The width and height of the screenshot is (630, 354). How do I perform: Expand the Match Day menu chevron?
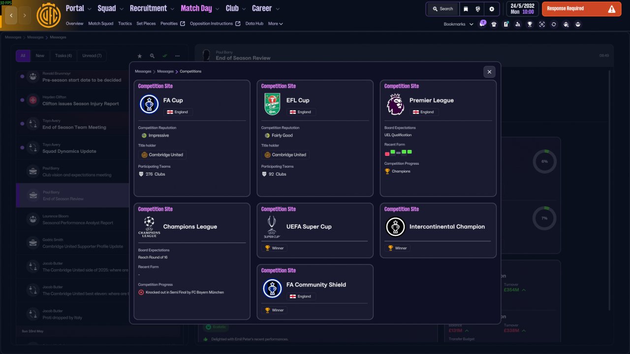tap(217, 9)
